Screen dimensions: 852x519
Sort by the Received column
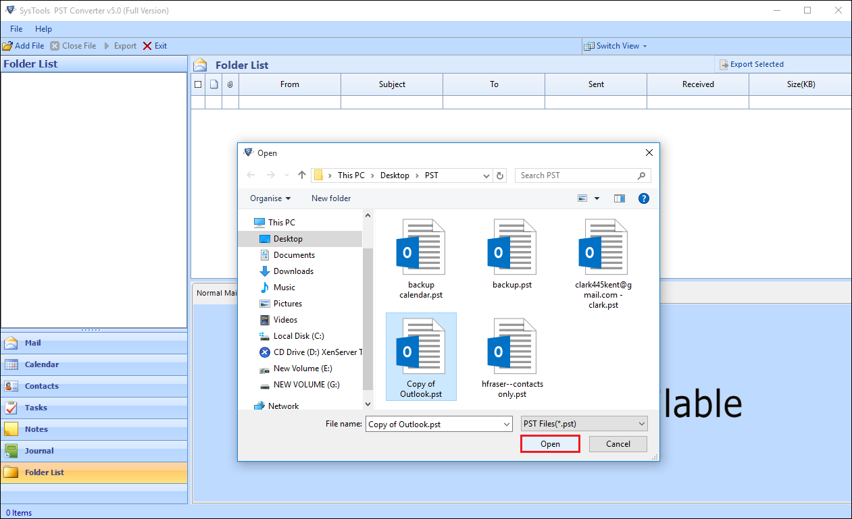(x=698, y=84)
